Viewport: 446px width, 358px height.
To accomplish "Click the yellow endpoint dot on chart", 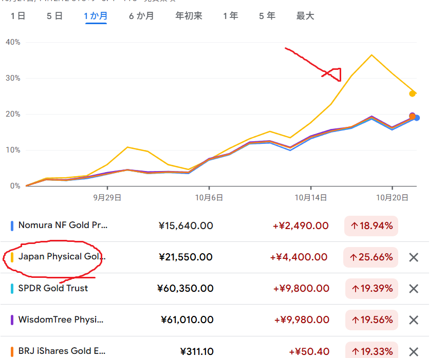I will [x=412, y=93].
